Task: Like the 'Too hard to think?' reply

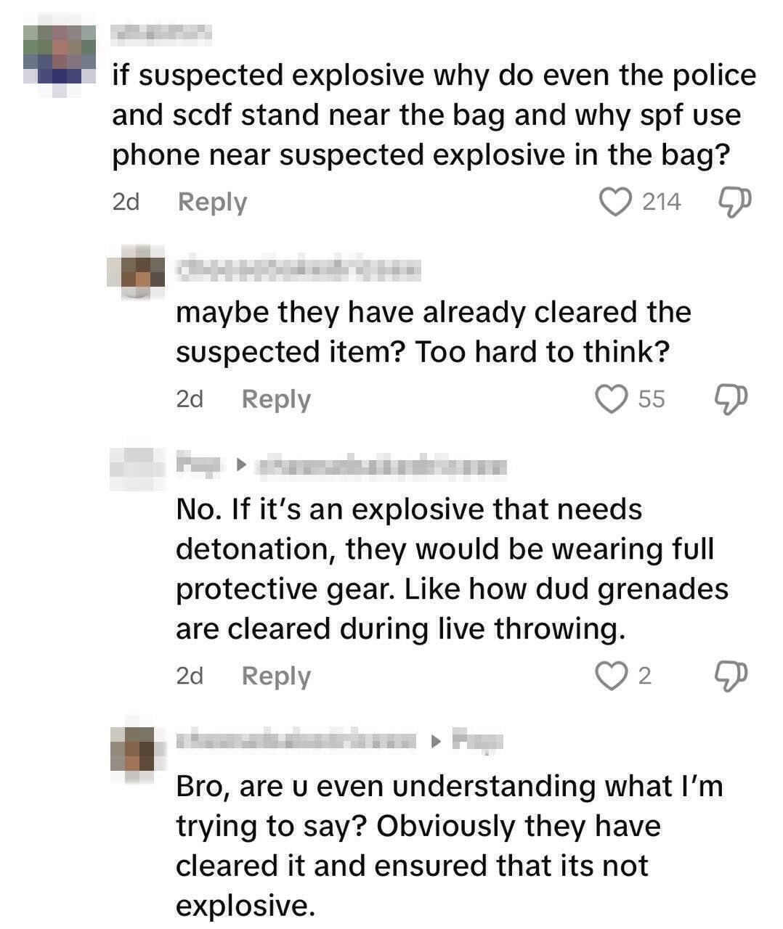Action: pyautogui.click(x=611, y=398)
